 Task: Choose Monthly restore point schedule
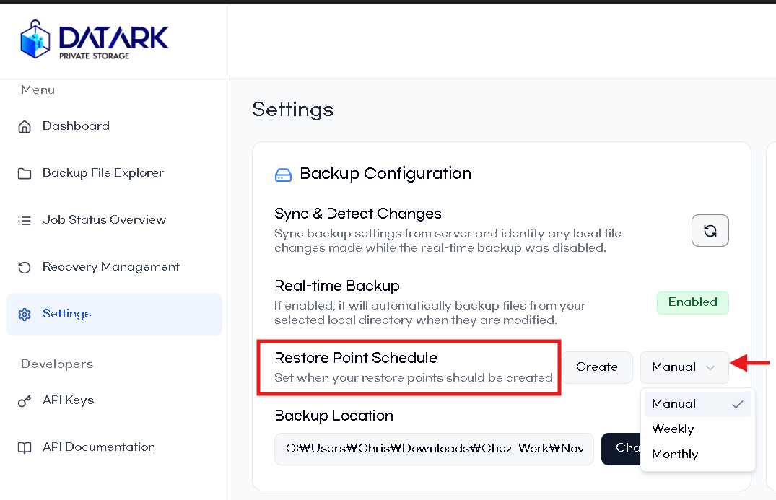tap(675, 454)
